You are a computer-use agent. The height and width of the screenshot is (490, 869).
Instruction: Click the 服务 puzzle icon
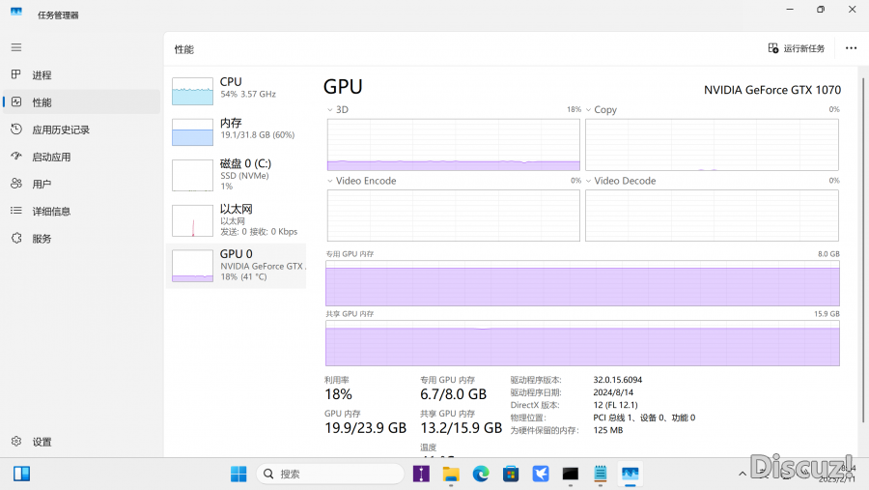[x=16, y=238]
